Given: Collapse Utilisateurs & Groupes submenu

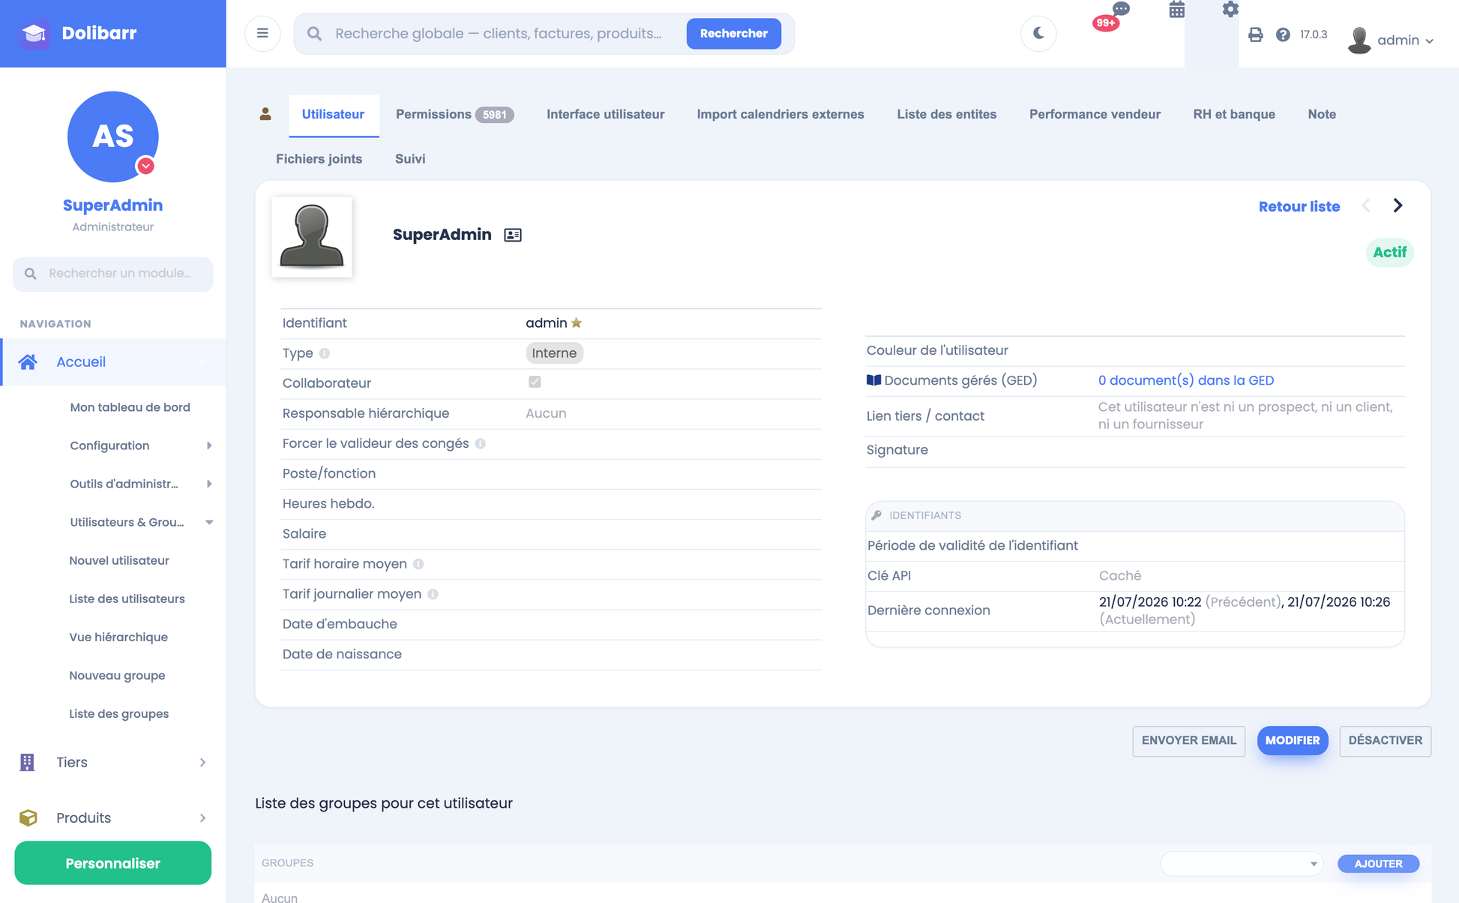Looking at the screenshot, I should [x=209, y=522].
